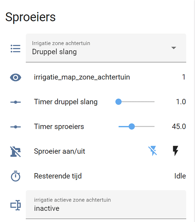The image size is (195, 222).
Task: Click the slider icon beside Timer sproeiers
Action: click(x=15, y=127)
